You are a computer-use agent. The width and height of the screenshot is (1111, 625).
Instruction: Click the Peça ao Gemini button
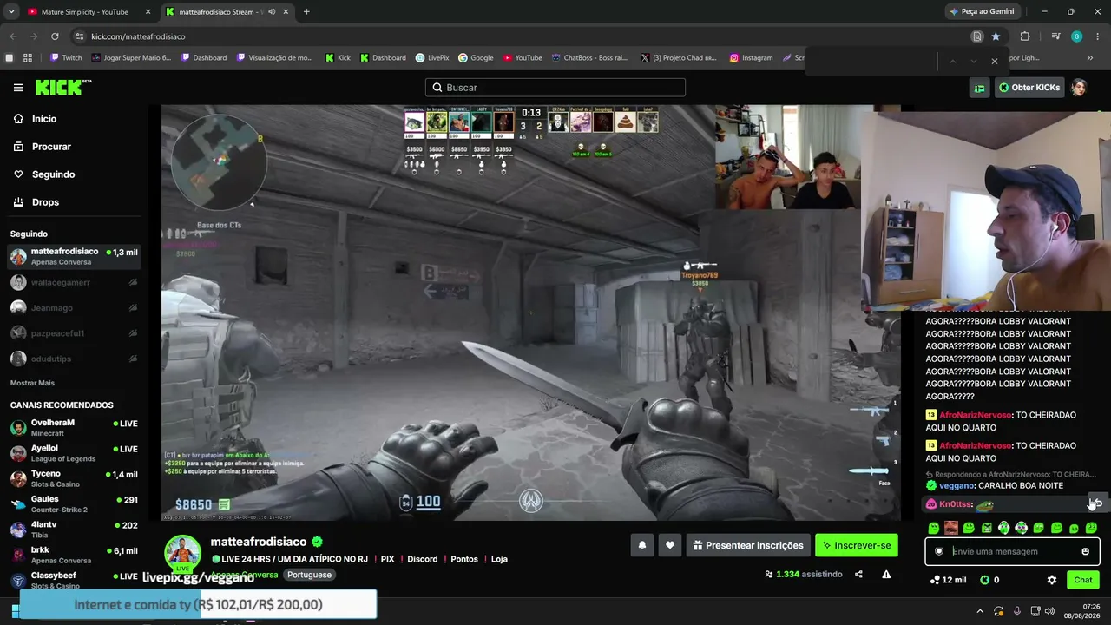[982, 11]
